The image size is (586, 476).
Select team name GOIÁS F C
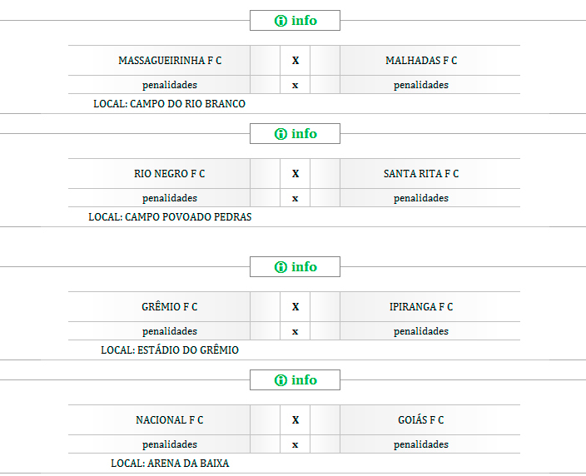[x=421, y=420]
